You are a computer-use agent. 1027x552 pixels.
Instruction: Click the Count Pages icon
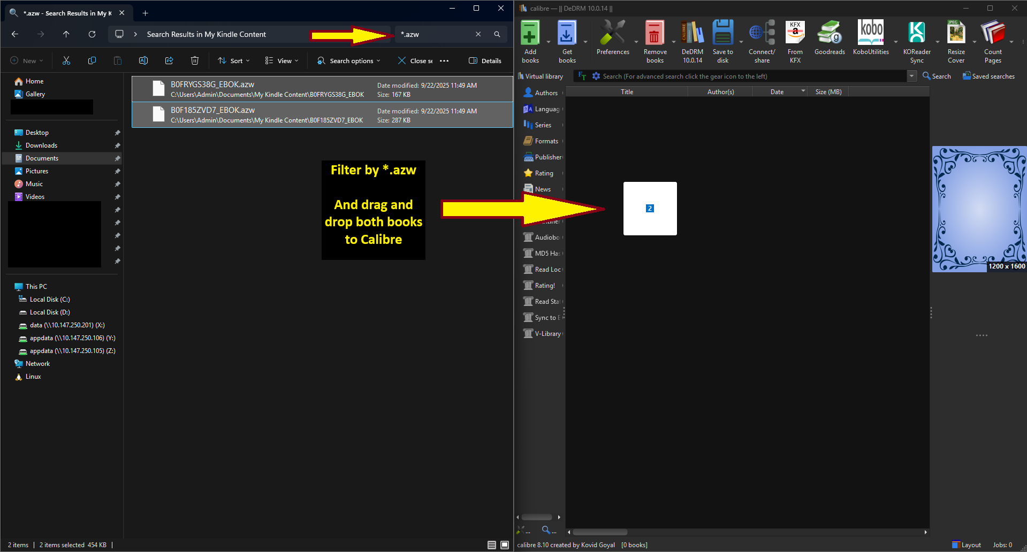[x=993, y=33]
